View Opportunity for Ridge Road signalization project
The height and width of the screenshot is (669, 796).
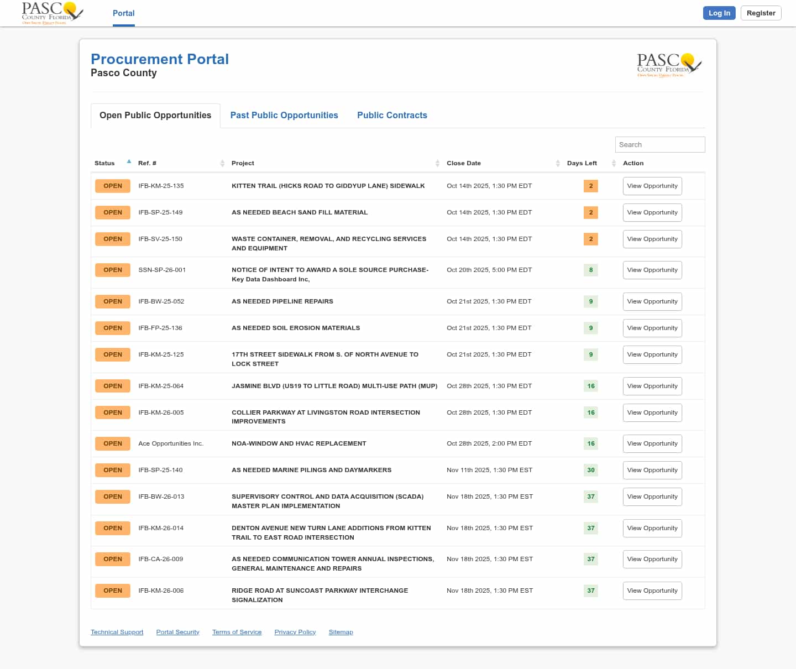click(x=652, y=590)
